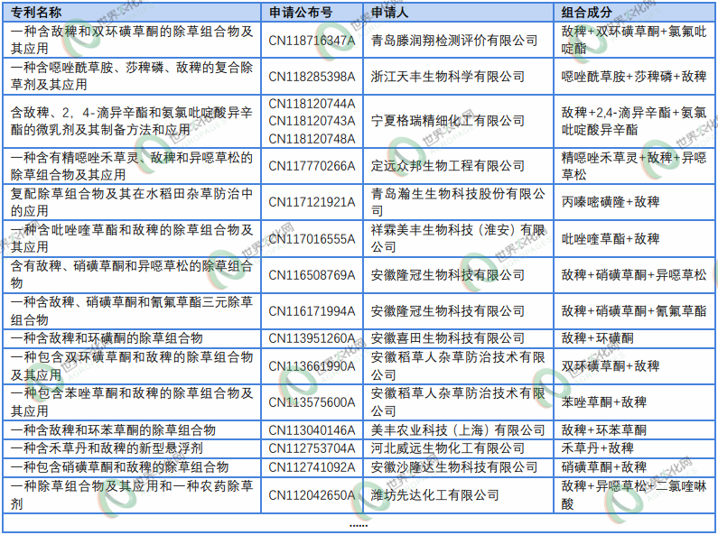Click composition 噁唑酰草胺+莎稗磷+敌稗
This screenshot has height=535, width=718.
pos(634,77)
